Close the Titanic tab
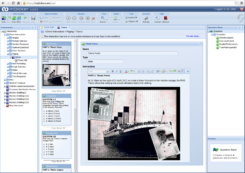This screenshot has height=173, width=245. (x=69, y=27)
